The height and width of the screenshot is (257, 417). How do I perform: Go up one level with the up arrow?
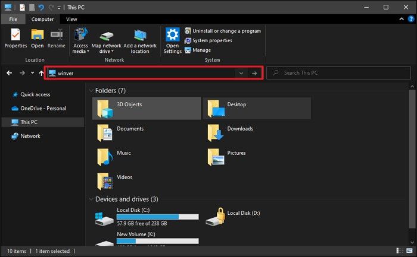pyautogui.click(x=41, y=73)
